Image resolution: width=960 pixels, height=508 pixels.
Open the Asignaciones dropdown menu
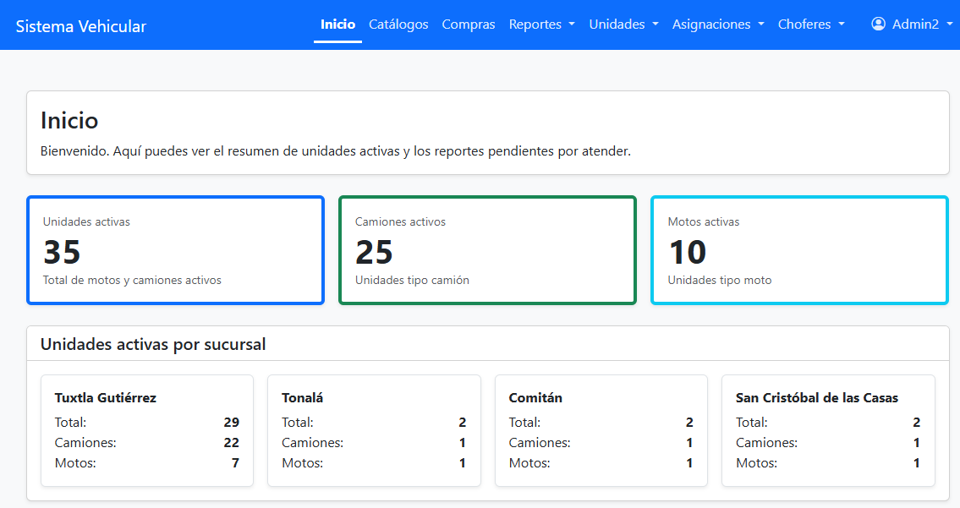click(x=718, y=25)
